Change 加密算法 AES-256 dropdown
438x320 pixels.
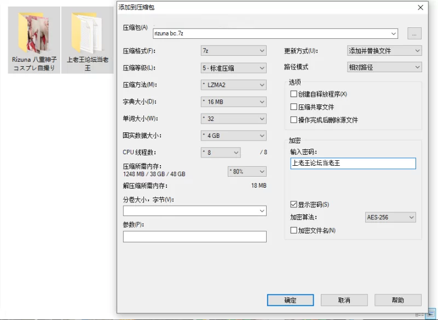point(390,217)
